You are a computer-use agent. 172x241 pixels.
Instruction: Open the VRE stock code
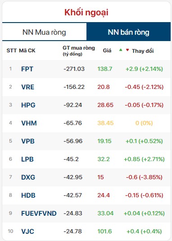tap(28, 87)
